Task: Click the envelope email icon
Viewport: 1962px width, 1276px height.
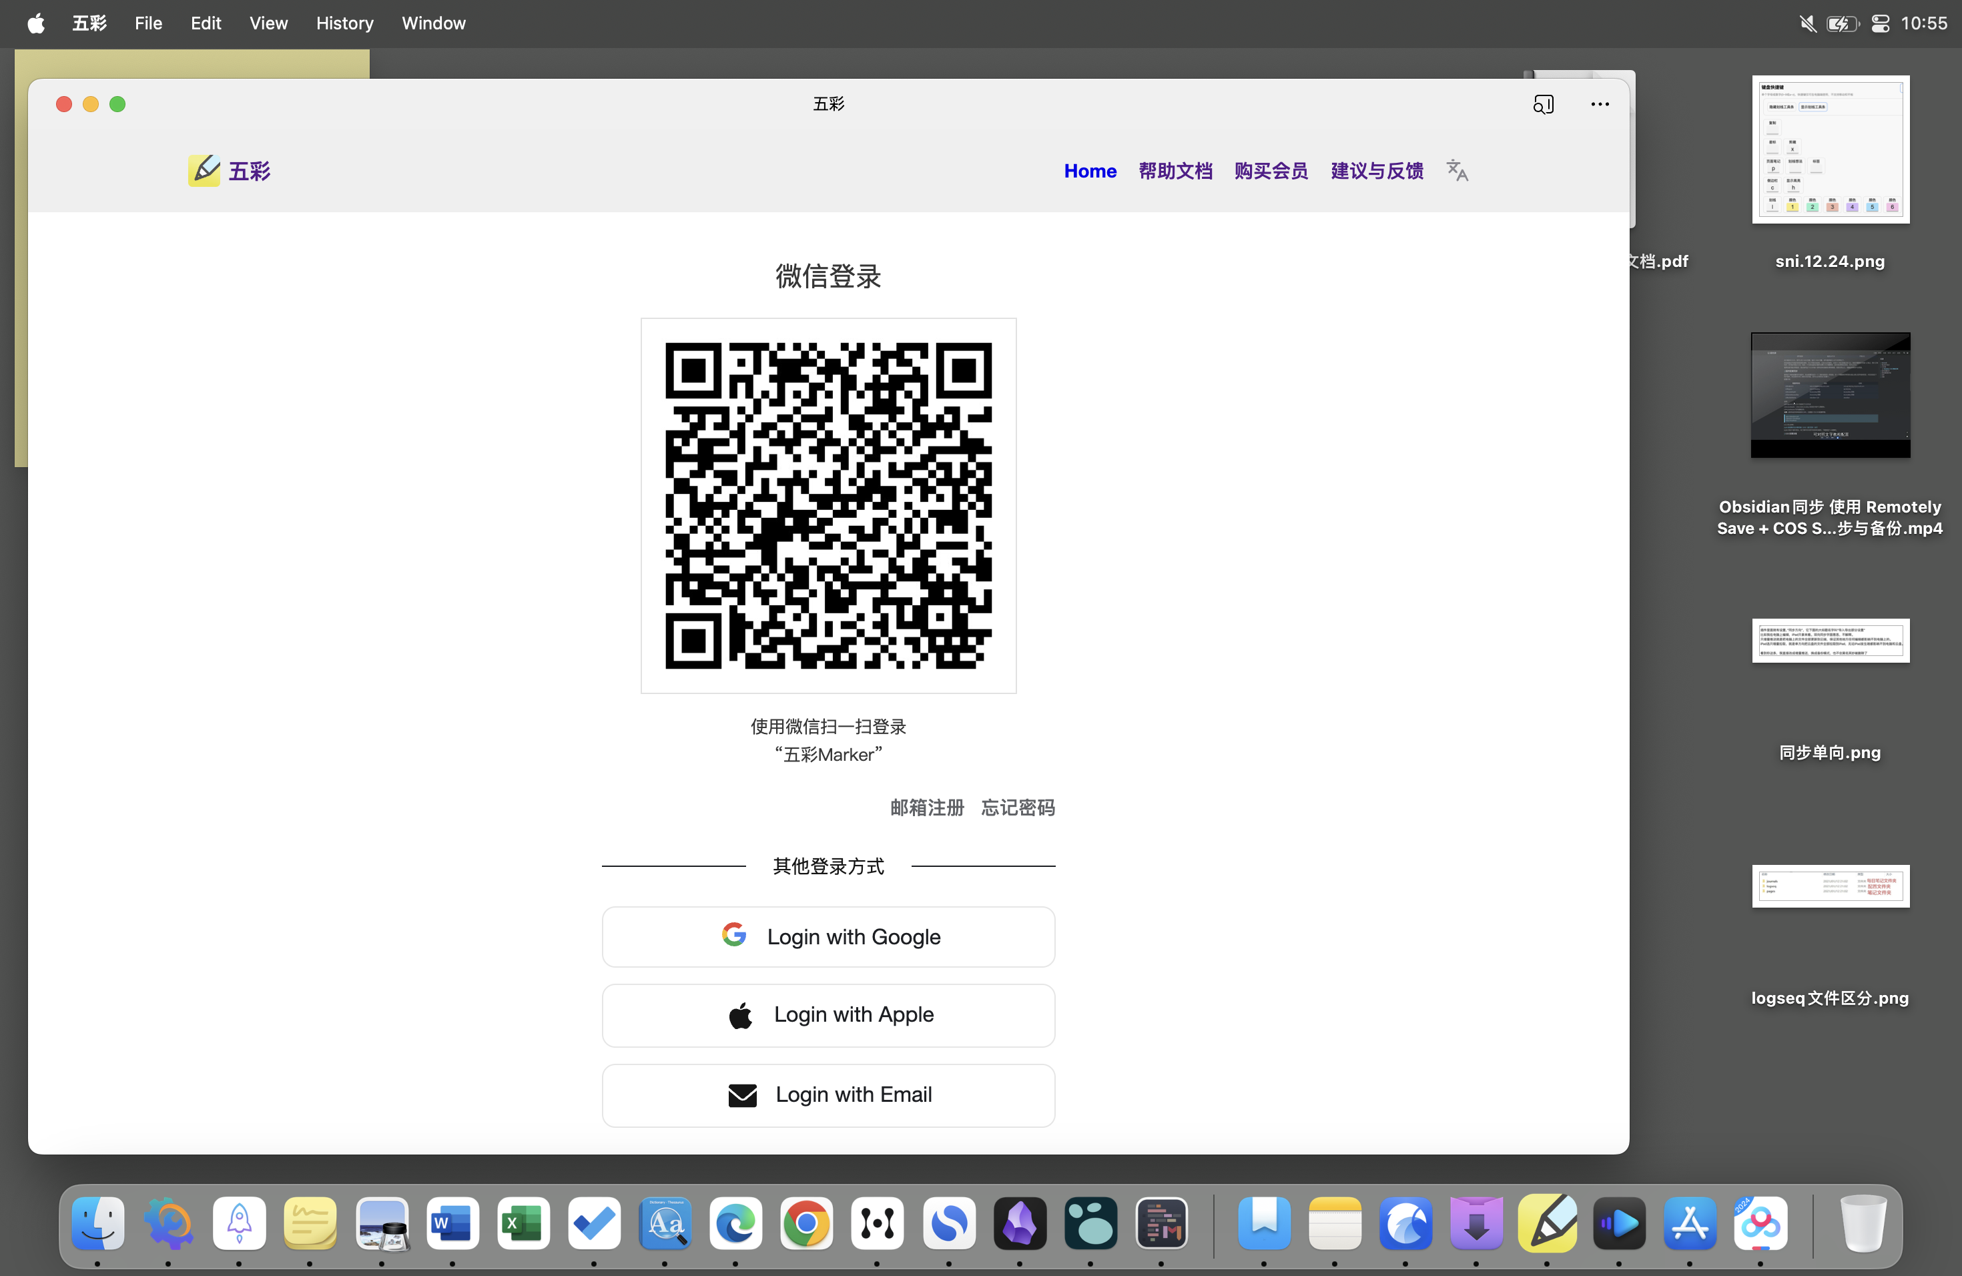Action: (x=742, y=1094)
